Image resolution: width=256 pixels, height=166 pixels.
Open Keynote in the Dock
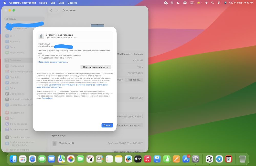coord(157,159)
